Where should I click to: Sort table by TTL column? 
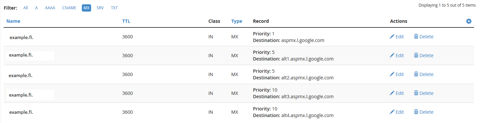pyautogui.click(x=126, y=21)
